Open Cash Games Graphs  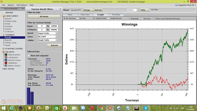(8, 29)
